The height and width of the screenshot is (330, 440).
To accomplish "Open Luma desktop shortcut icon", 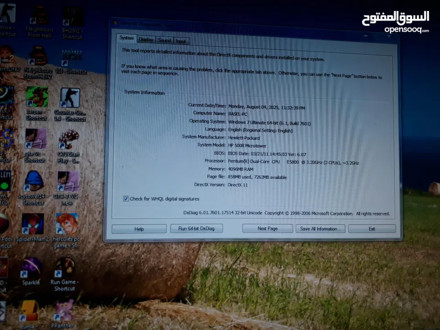I will pyautogui.click(x=28, y=314).
